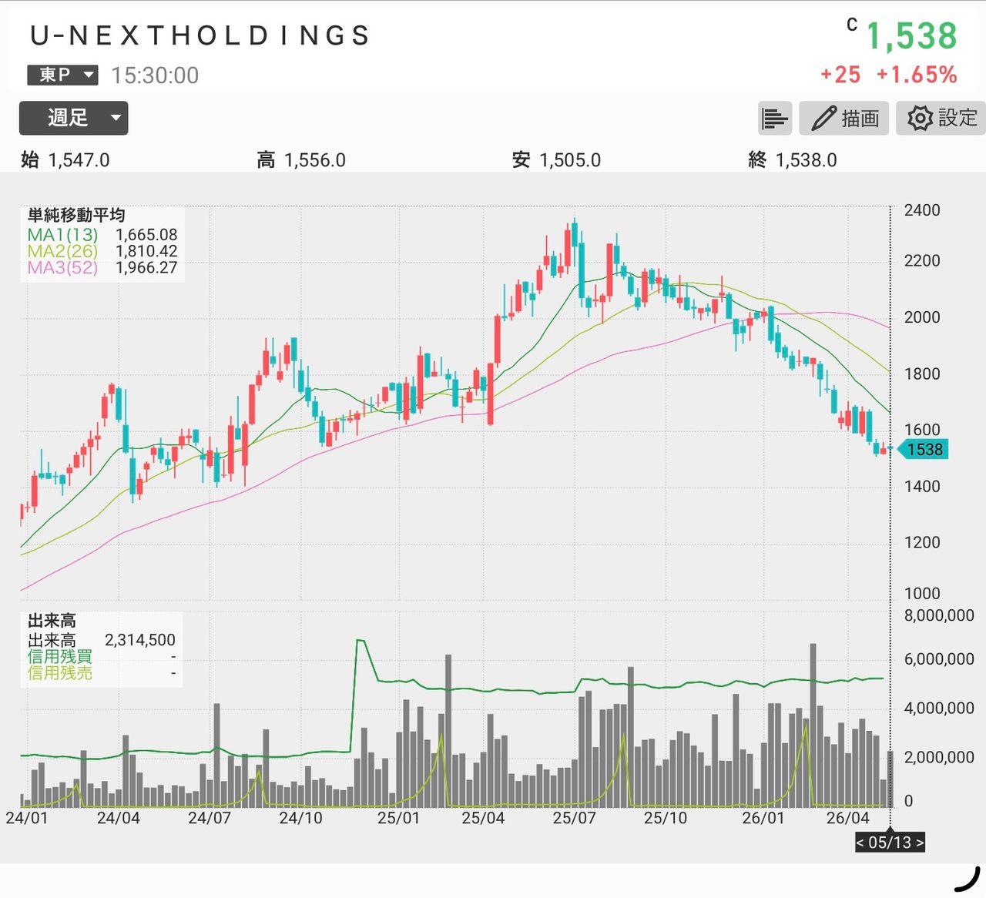986x898 pixels.
Task: Click the 1800 price axis label
Action: pyautogui.click(x=922, y=374)
